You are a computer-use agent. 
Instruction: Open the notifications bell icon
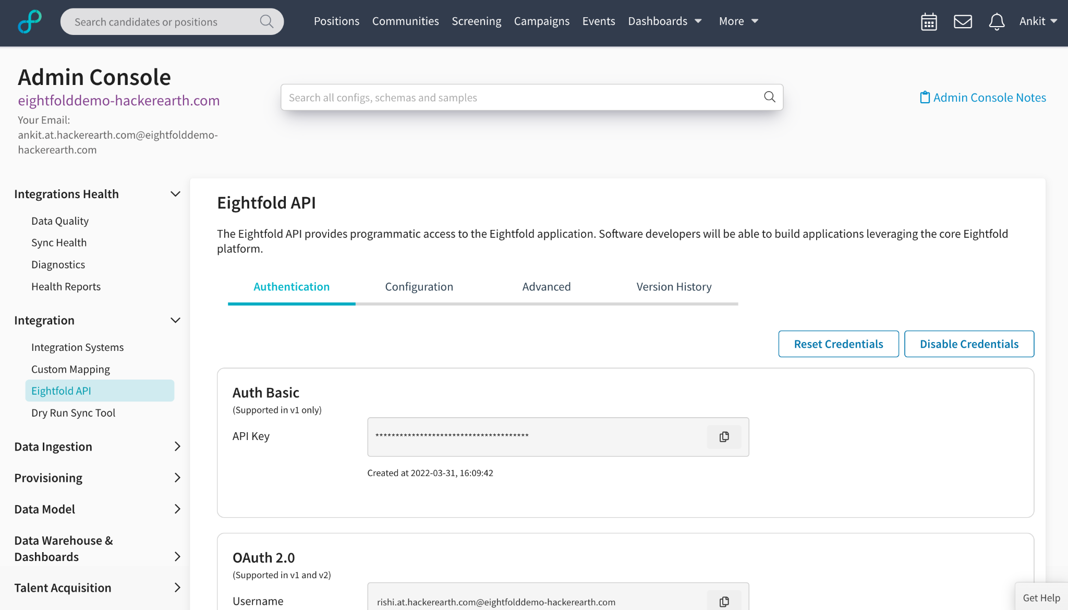pos(997,21)
